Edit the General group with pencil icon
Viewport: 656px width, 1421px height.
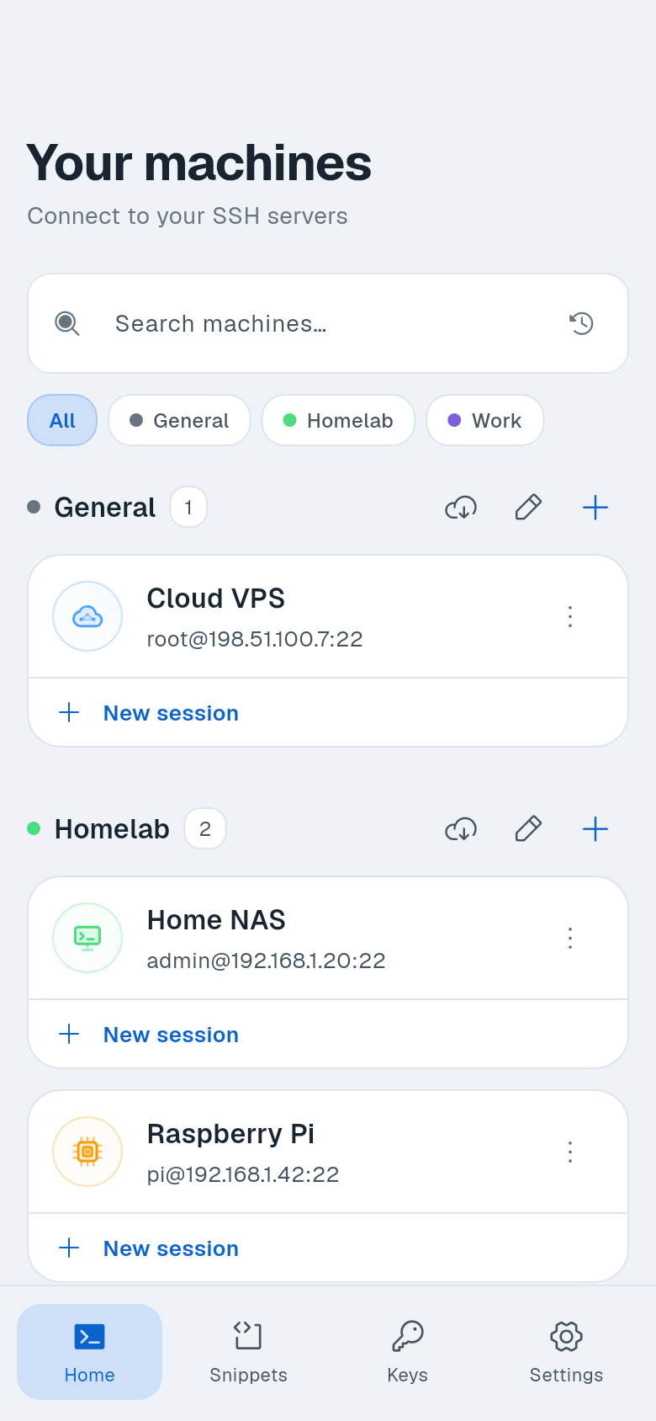click(x=528, y=508)
